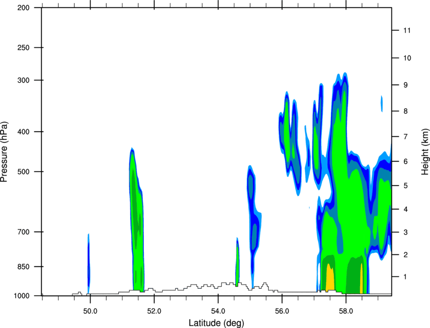The height and width of the screenshot is (328, 430).
Task: Pick the 4 km height label
Action: tap(405, 209)
